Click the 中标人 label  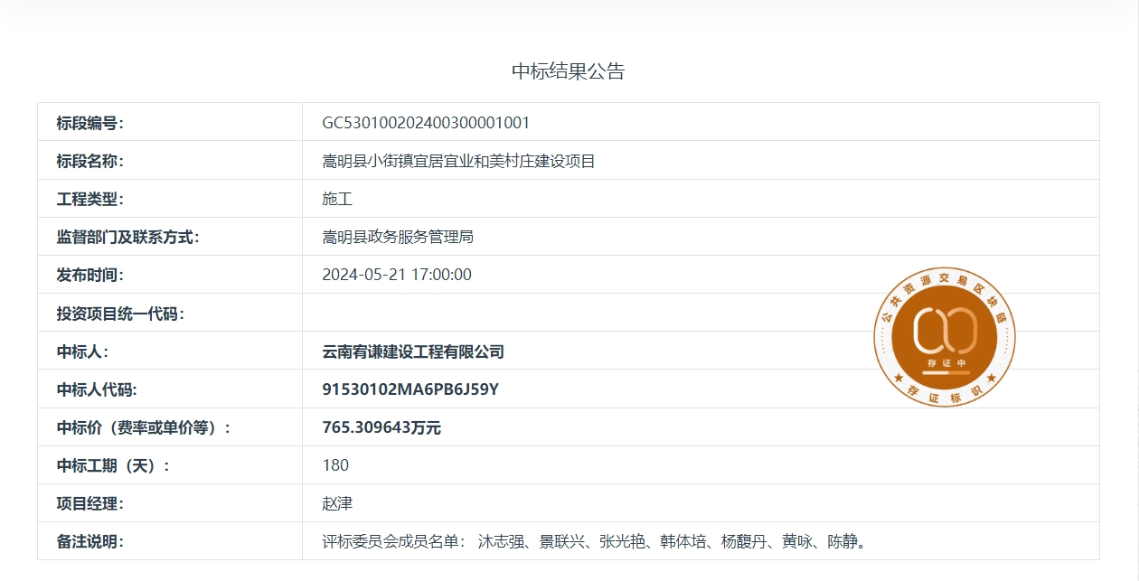82,351
